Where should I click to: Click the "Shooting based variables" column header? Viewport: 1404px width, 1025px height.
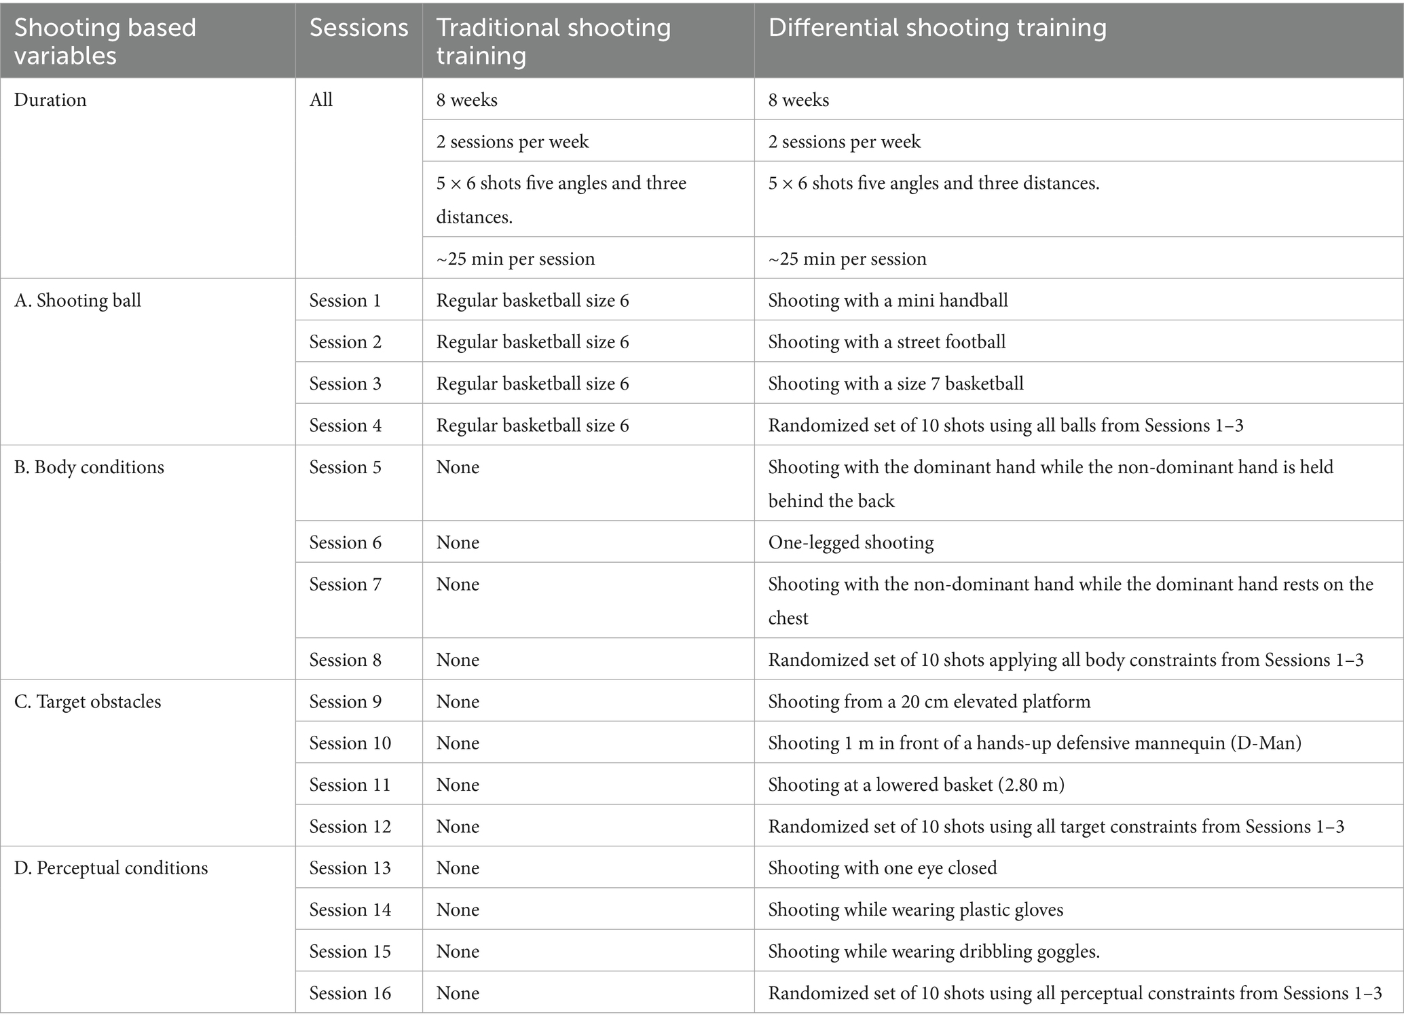(x=105, y=41)
